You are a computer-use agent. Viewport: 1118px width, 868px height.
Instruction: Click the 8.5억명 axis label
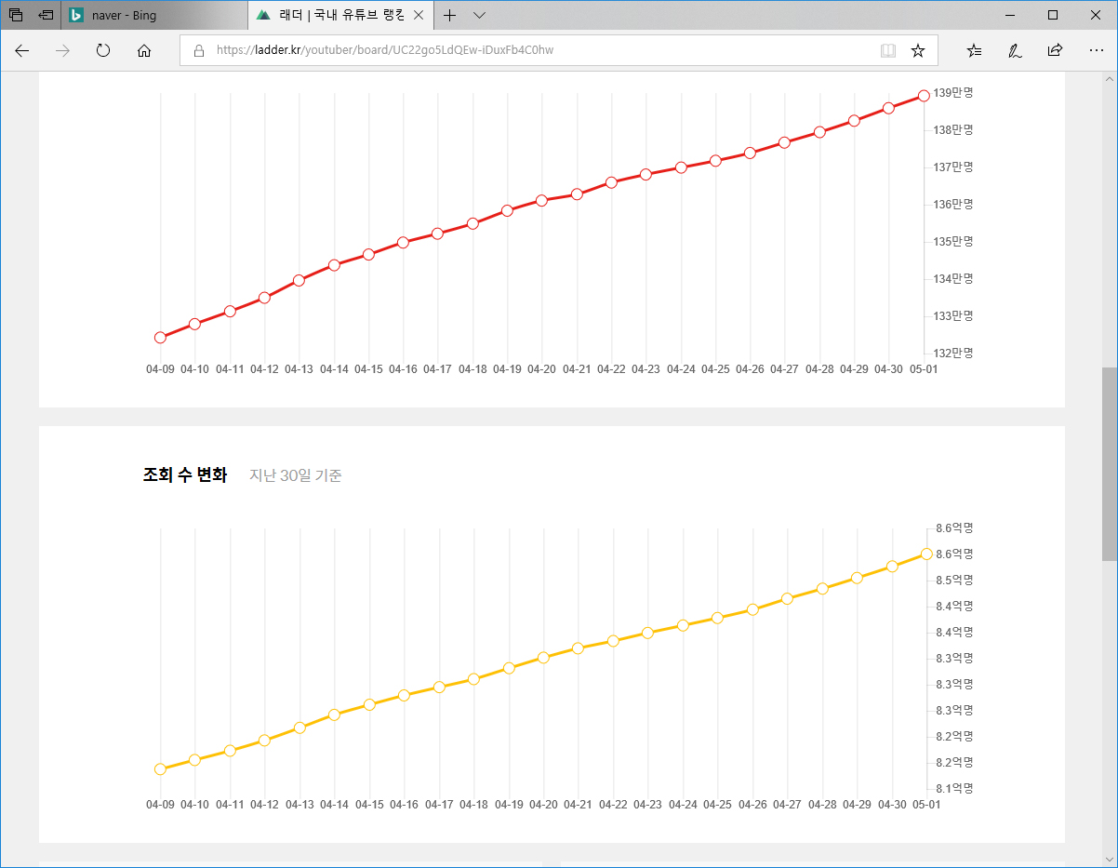tap(954, 580)
